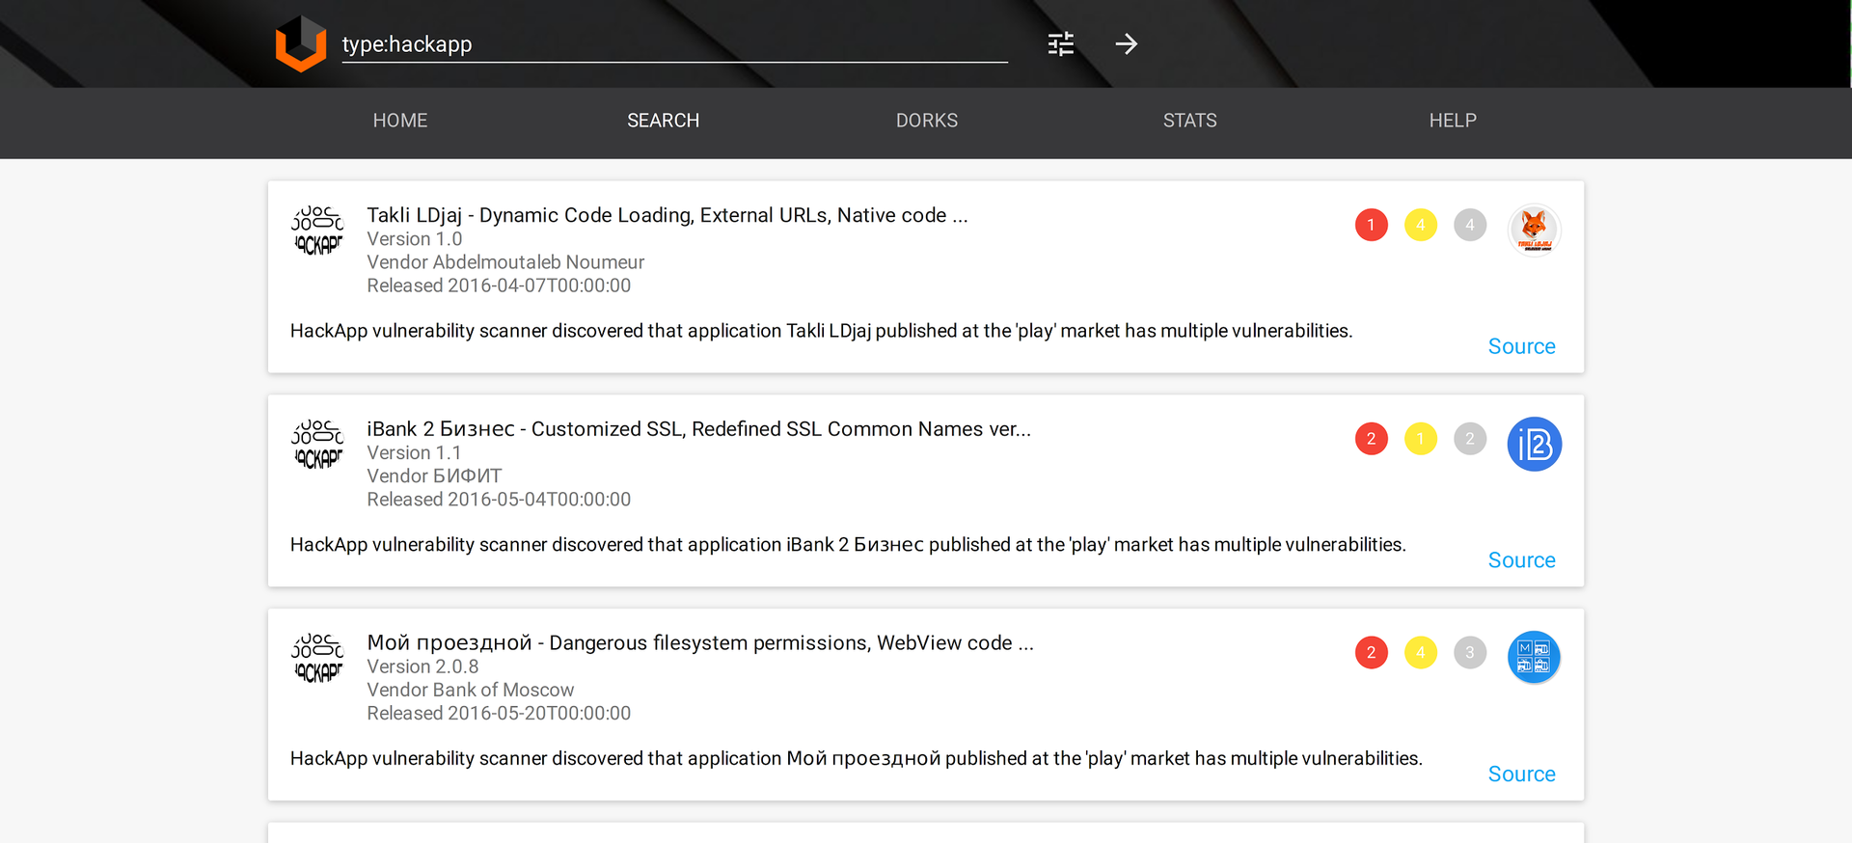Go to the HOME tab
Viewport: 1852px width, 843px height.
[400, 121]
